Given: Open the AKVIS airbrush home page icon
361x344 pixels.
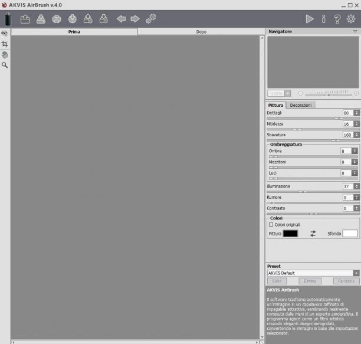Looking at the screenshot, I should coord(8,19).
